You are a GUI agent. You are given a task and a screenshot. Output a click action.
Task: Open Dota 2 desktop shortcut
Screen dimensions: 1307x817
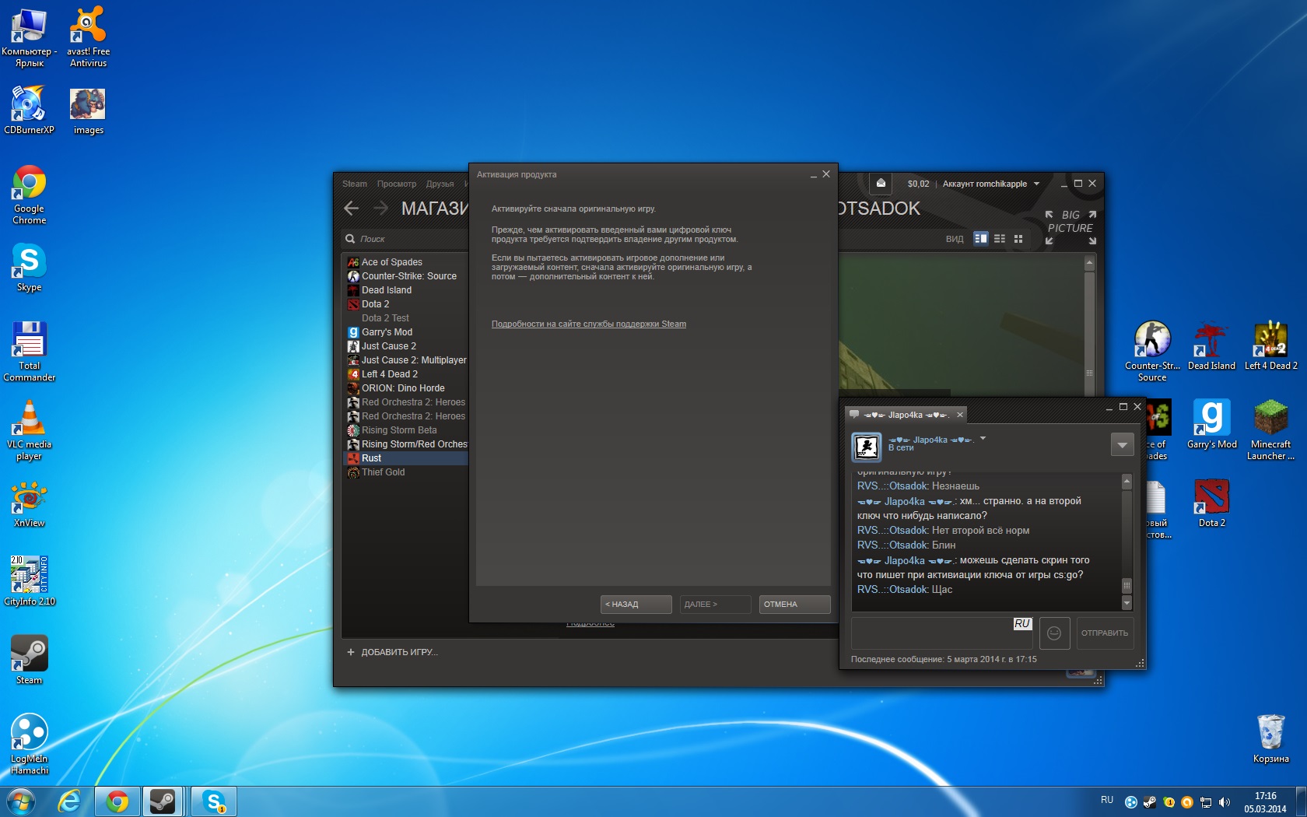click(1211, 503)
